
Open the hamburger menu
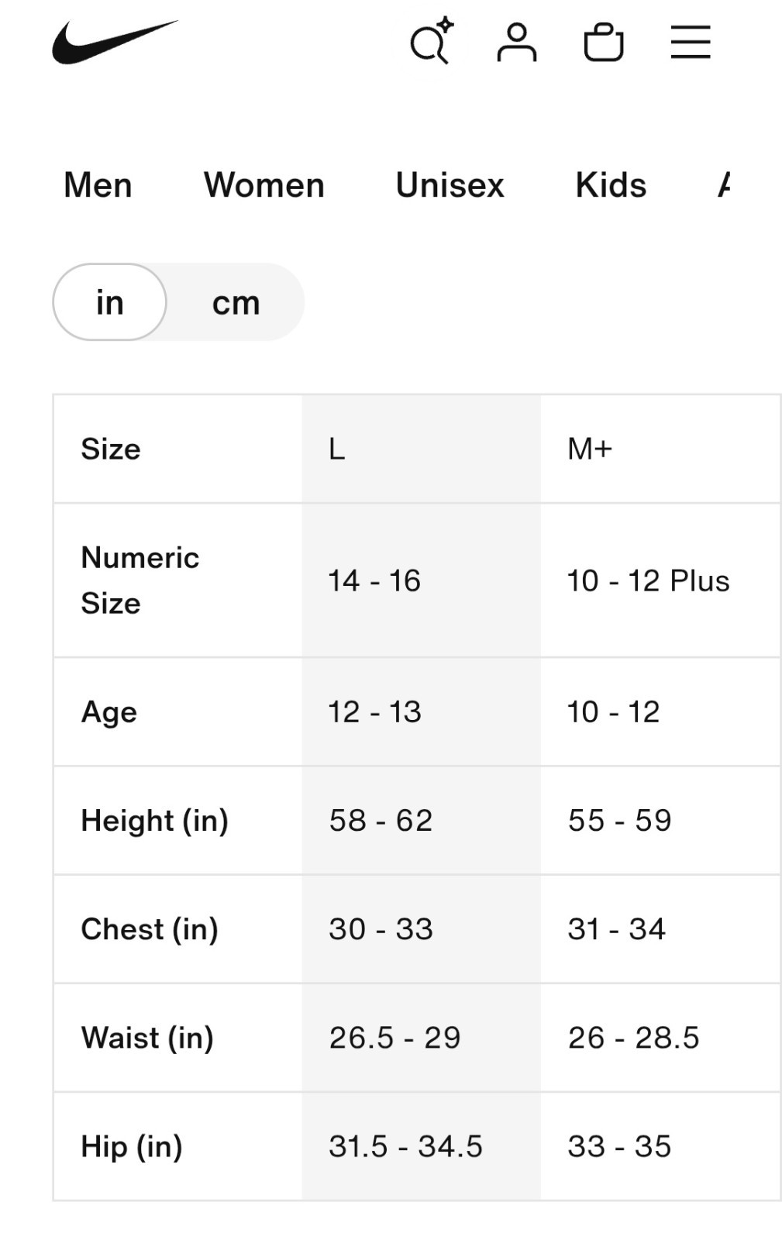pyautogui.click(x=691, y=42)
